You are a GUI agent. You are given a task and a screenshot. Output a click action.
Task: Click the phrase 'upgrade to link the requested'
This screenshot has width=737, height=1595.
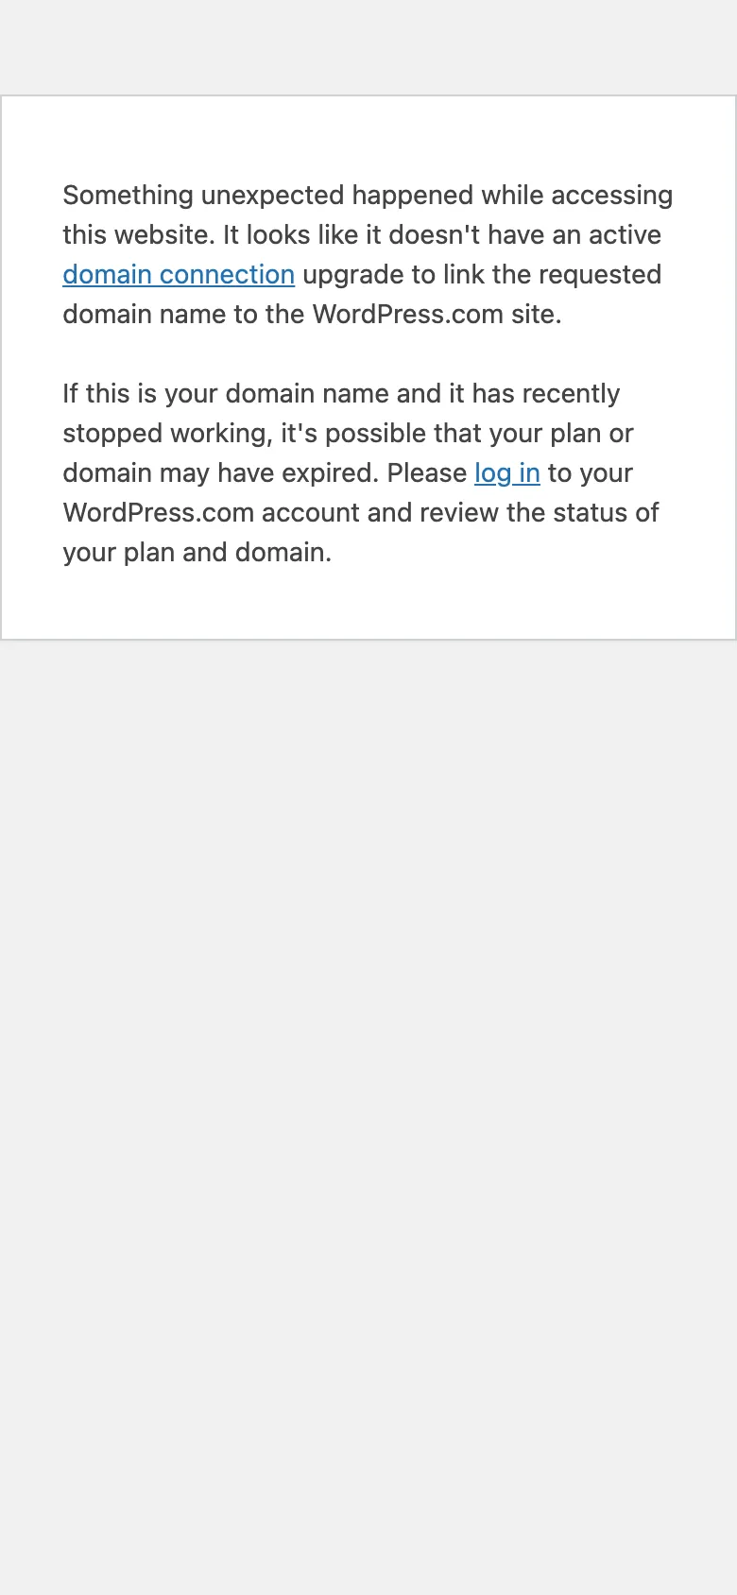pyautogui.click(x=482, y=275)
